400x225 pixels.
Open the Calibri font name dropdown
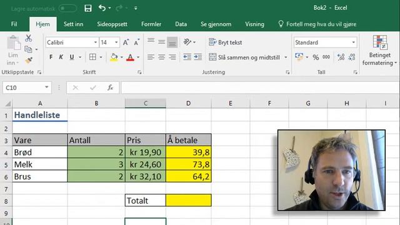[96, 42]
